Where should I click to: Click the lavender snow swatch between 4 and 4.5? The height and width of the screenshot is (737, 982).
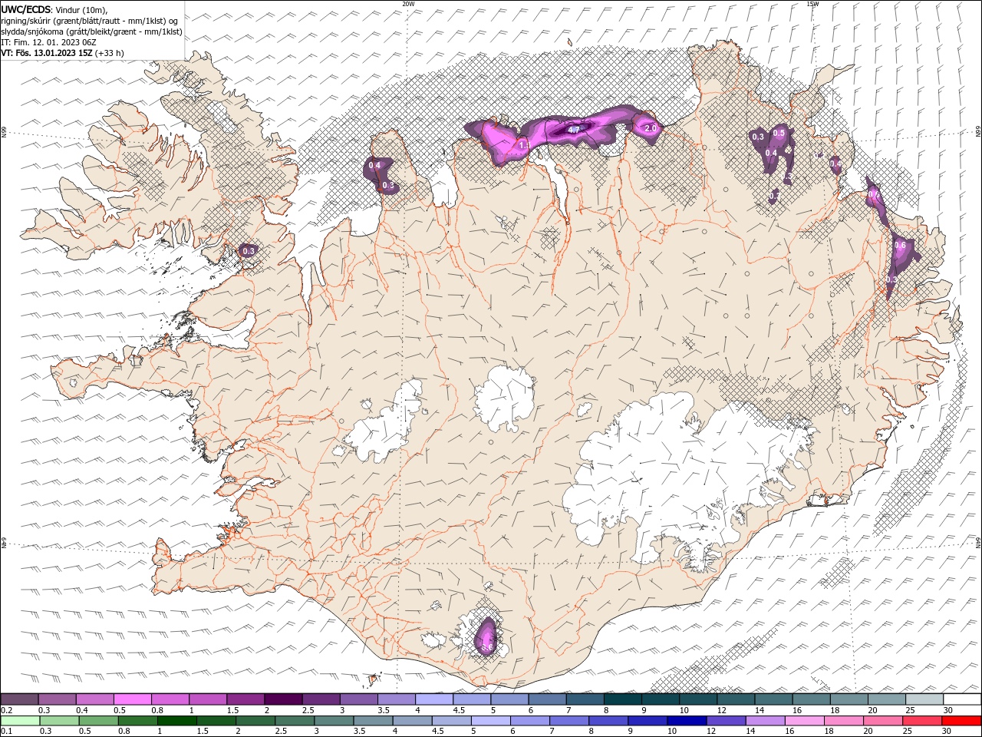pyautogui.click(x=434, y=699)
